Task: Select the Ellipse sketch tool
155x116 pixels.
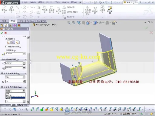Action: (x=31, y=12)
